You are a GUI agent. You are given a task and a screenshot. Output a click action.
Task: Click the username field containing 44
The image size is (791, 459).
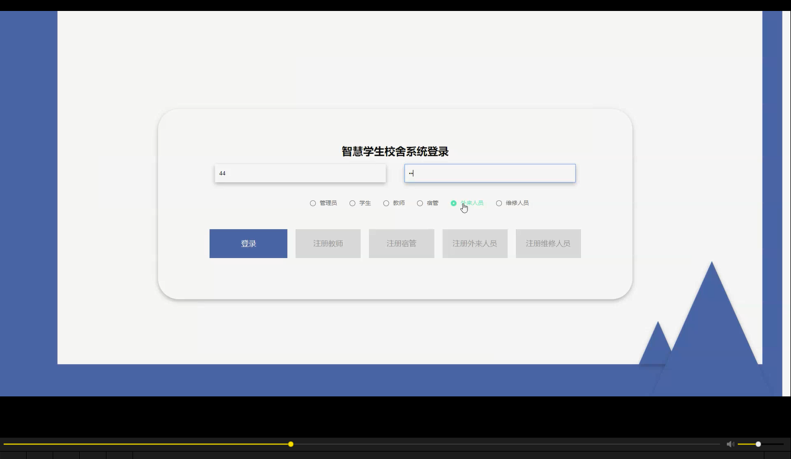coord(300,173)
